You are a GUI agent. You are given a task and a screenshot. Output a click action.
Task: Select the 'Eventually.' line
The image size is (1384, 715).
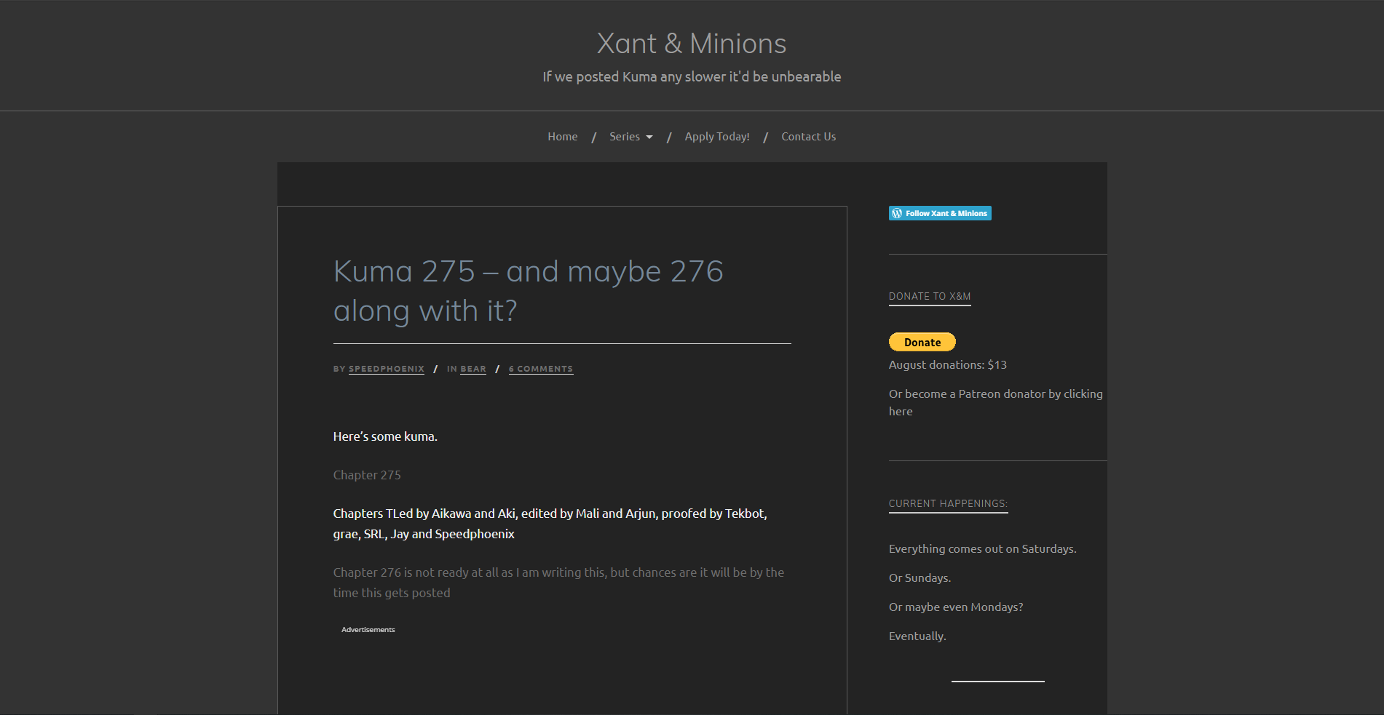917,636
